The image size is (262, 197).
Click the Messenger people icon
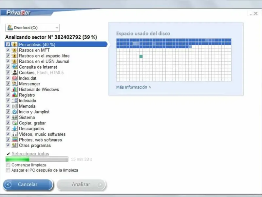[x=14, y=84]
